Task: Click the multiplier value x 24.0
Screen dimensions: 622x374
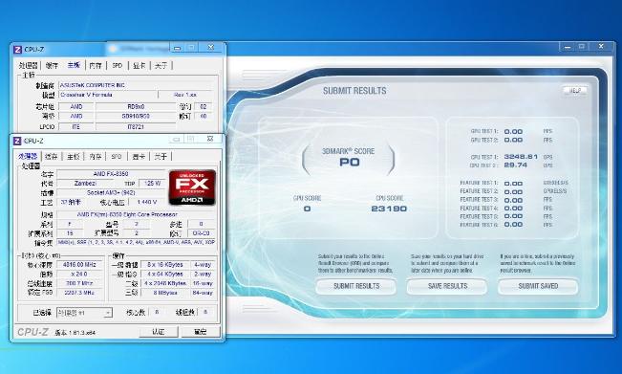Action: (79, 275)
